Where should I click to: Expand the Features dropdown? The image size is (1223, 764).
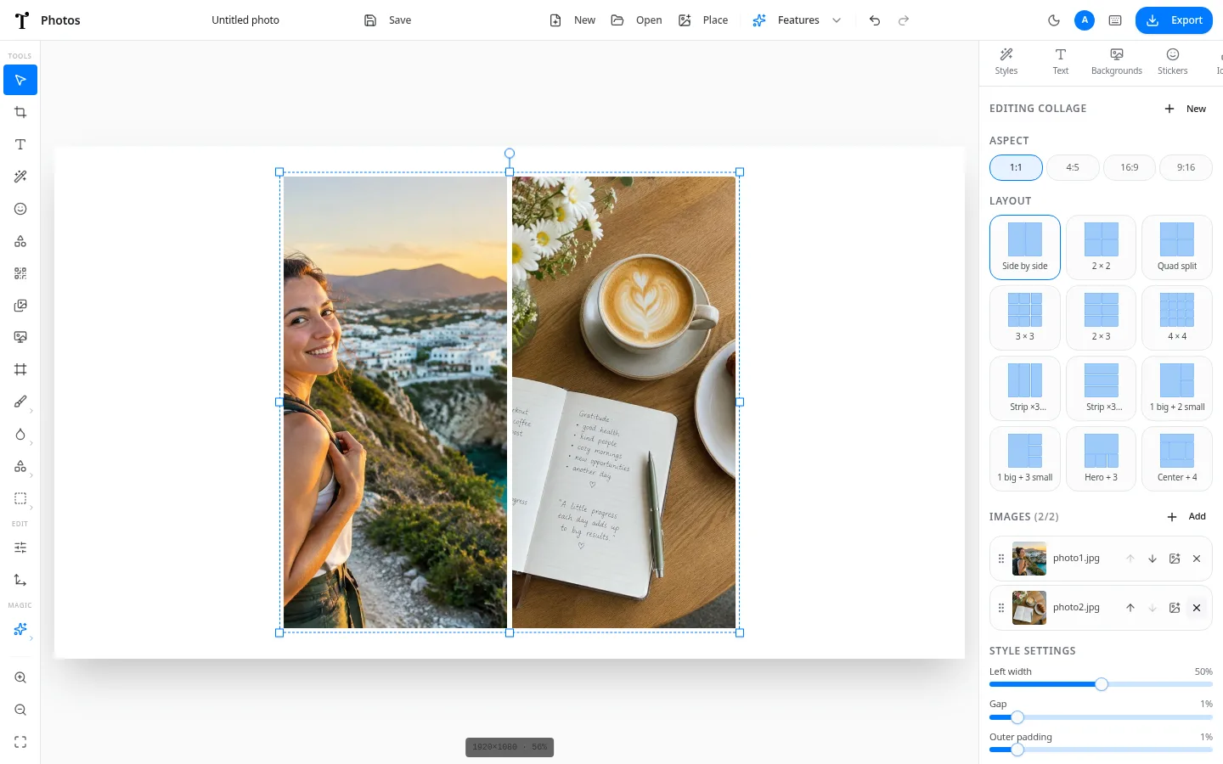[797, 20]
